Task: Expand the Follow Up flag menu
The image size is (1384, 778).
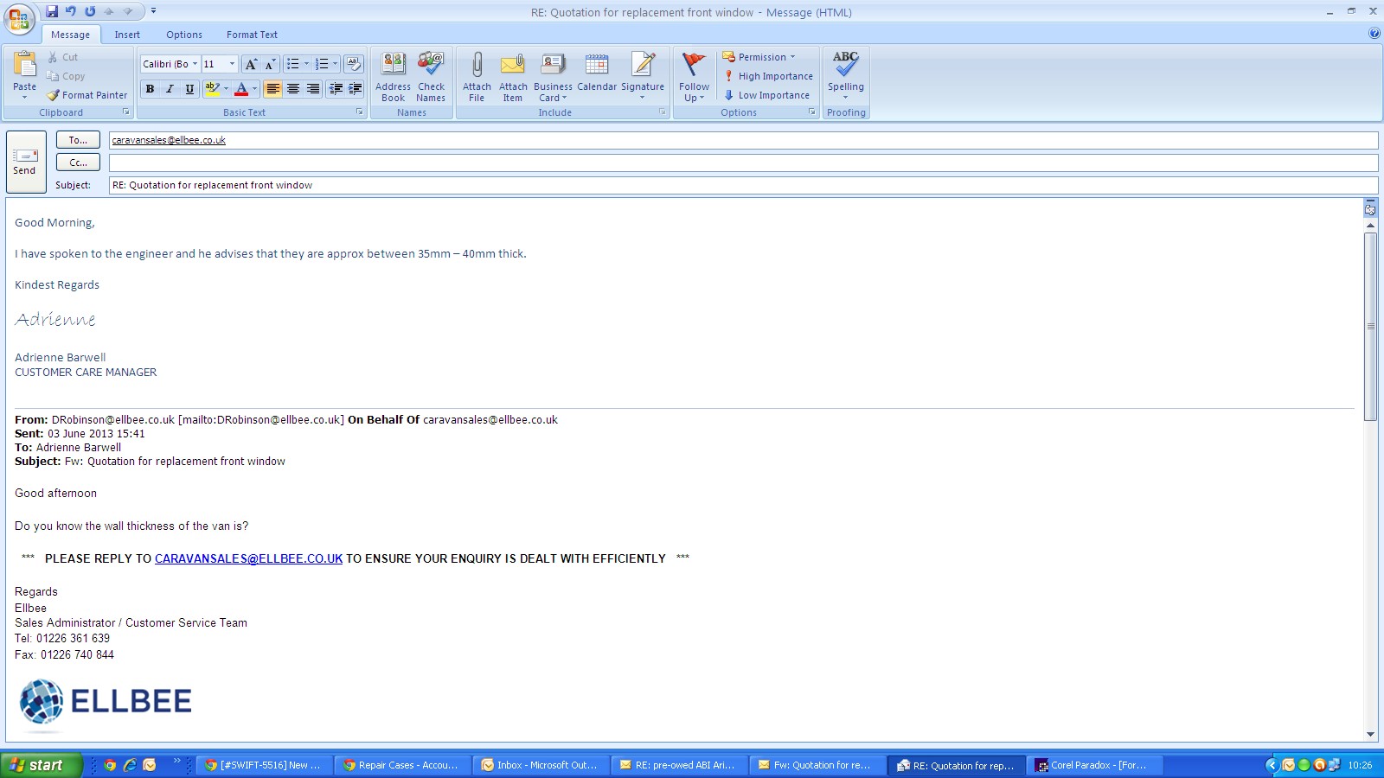Action: [x=694, y=76]
